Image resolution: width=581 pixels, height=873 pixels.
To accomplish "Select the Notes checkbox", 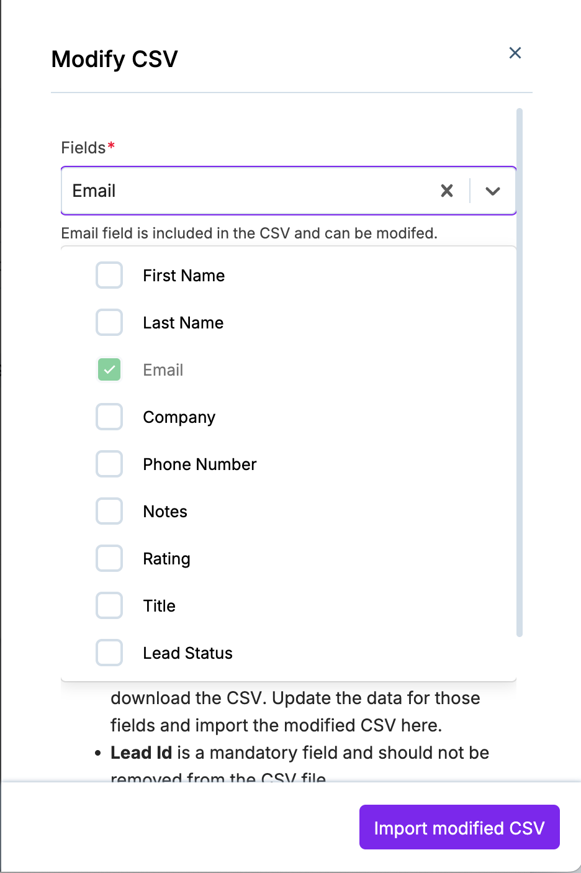I will click(109, 511).
